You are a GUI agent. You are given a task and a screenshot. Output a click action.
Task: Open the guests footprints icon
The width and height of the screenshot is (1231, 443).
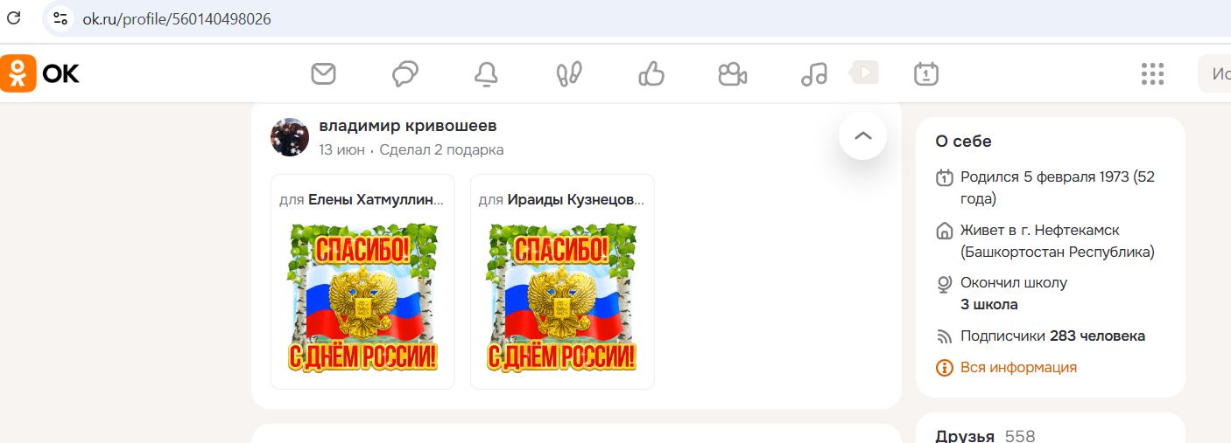pos(568,74)
